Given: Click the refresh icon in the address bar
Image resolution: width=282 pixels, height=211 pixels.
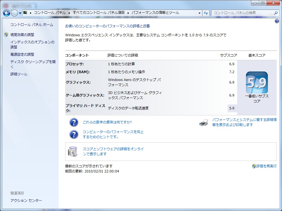Looking at the screenshot, I should [206, 13].
